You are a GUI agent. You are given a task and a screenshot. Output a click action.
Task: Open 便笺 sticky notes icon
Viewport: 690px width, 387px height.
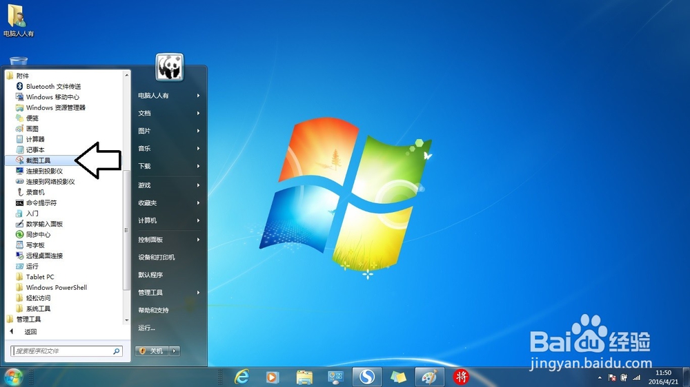(19, 118)
